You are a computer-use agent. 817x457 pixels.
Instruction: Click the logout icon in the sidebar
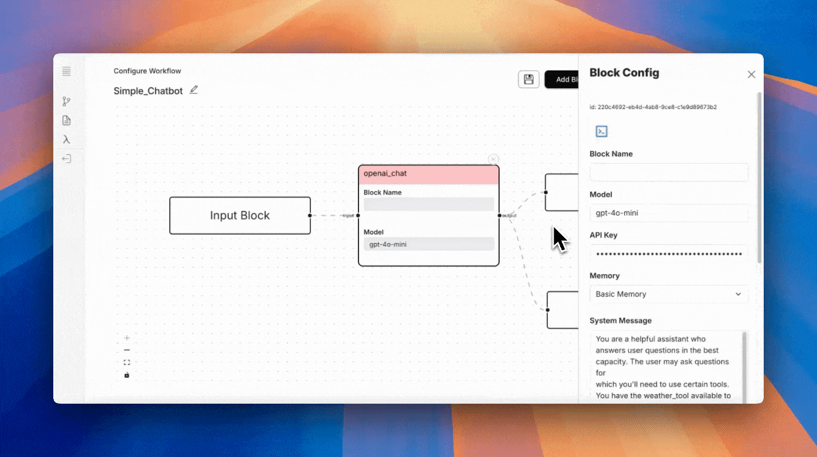[x=67, y=159]
